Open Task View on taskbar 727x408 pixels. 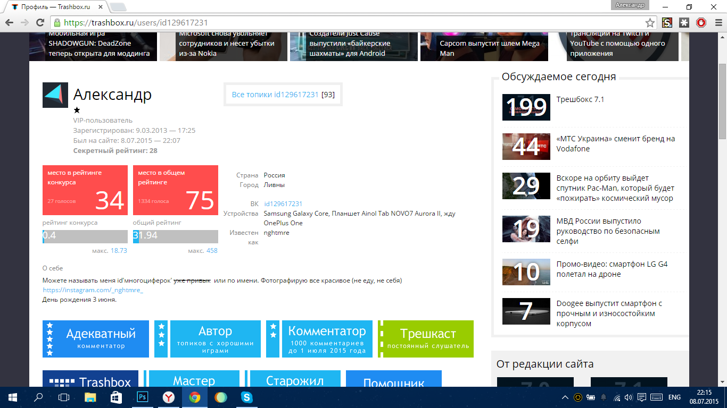point(64,397)
